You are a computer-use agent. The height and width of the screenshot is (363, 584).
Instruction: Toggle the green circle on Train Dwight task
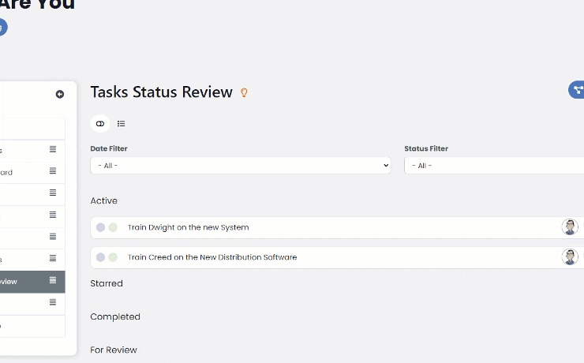coord(113,227)
